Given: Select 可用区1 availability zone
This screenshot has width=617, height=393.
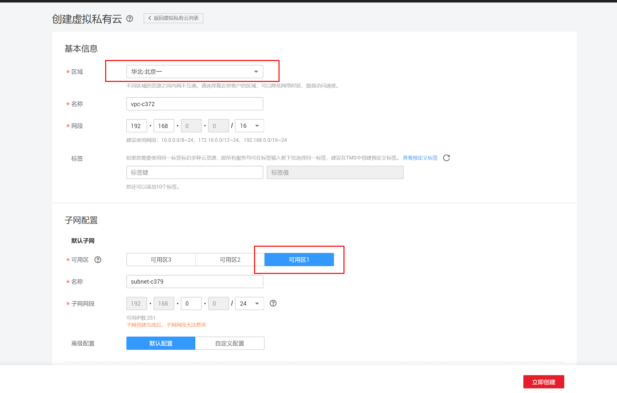Looking at the screenshot, I should tap(299, 260).
